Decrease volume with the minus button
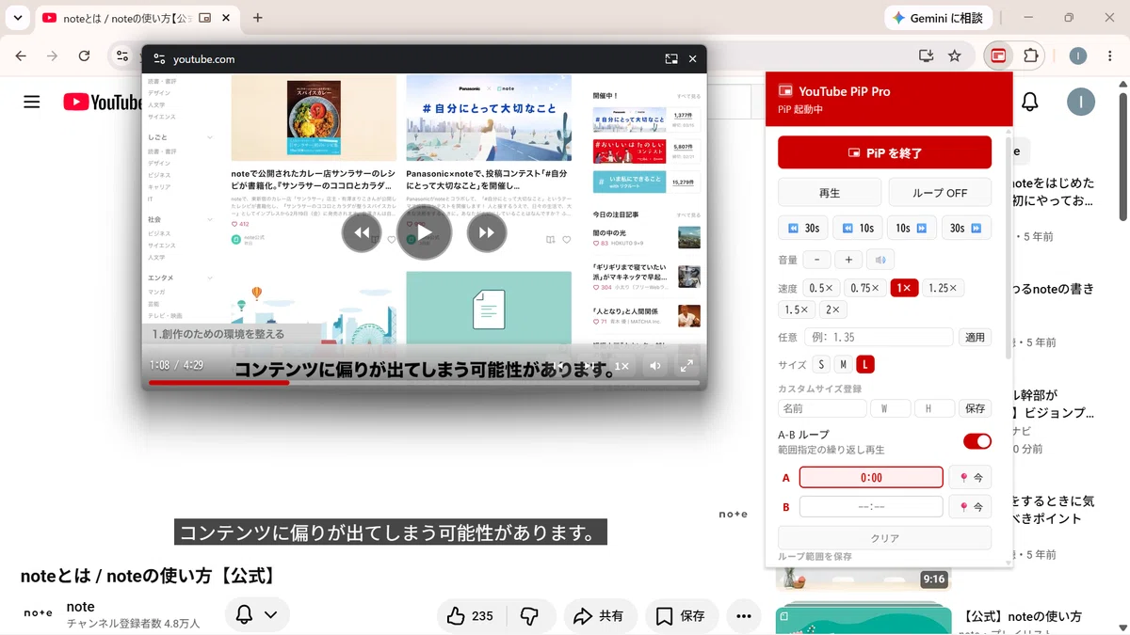1130x635 pixels. [817, 260]
